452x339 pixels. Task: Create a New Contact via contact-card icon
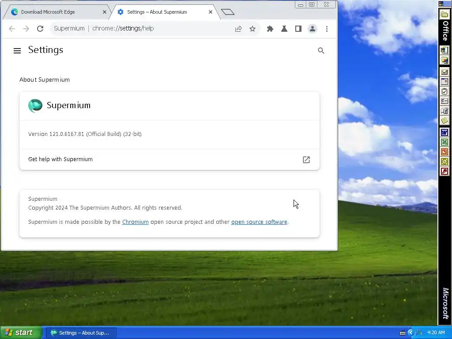pos(444,101)
